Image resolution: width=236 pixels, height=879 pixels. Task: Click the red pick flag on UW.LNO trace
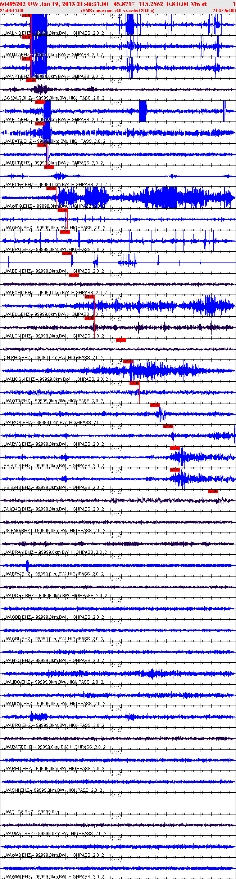tap(26, 16)
